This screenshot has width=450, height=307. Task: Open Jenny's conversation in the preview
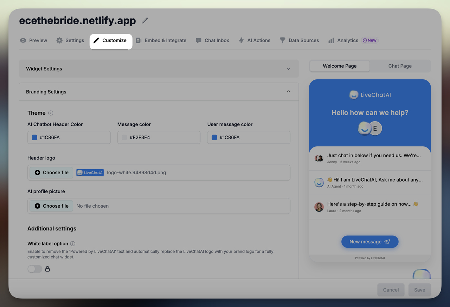point(370,158)
